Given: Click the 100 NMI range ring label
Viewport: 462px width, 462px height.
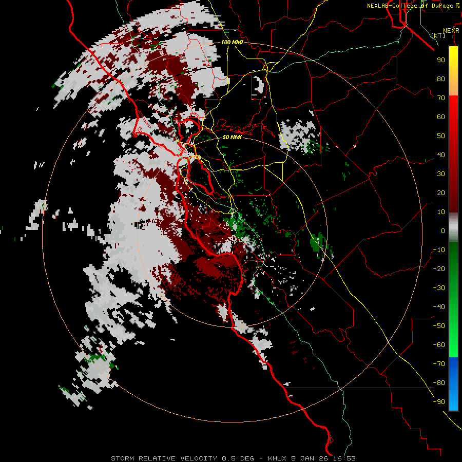Looking at the screenshot, I should point(232,43).
